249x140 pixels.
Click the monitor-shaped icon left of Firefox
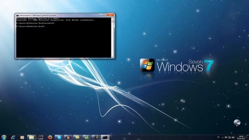(x=41, y=137)
